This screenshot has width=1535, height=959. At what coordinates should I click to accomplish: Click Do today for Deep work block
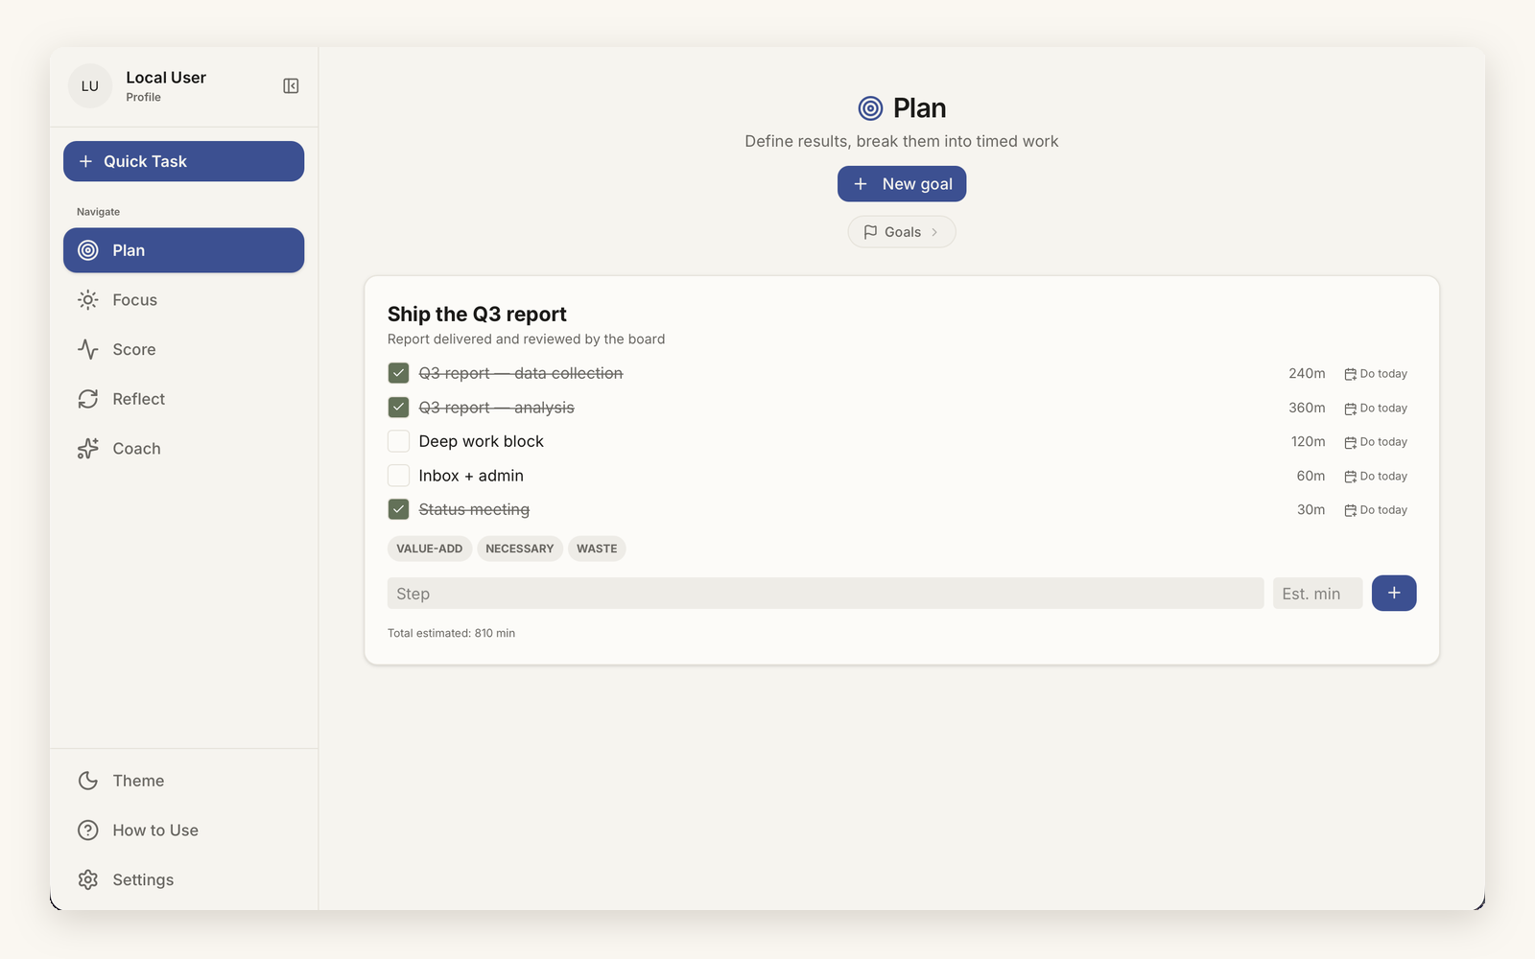pyautogui.click(x=1376, y=442)
